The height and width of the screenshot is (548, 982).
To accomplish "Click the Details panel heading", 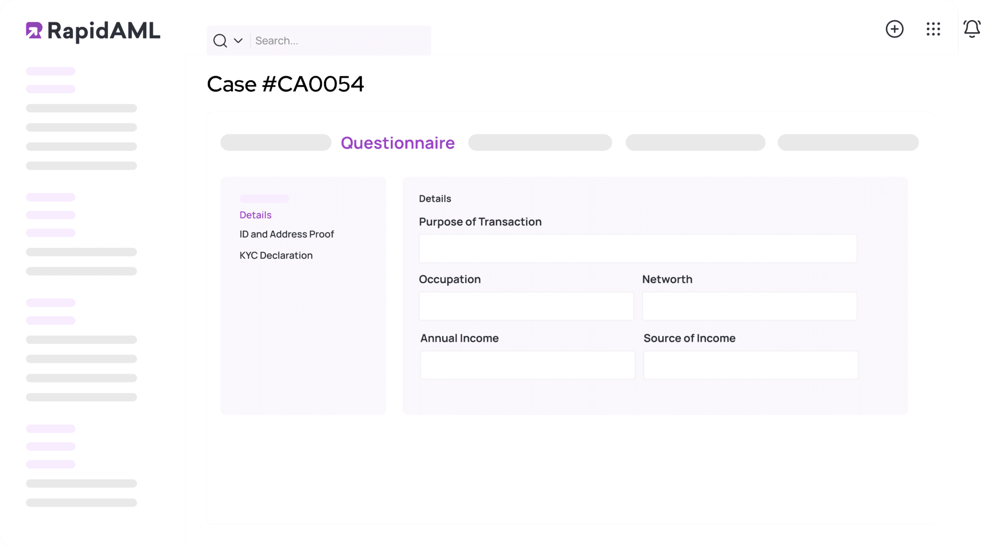I will [434, 198].
